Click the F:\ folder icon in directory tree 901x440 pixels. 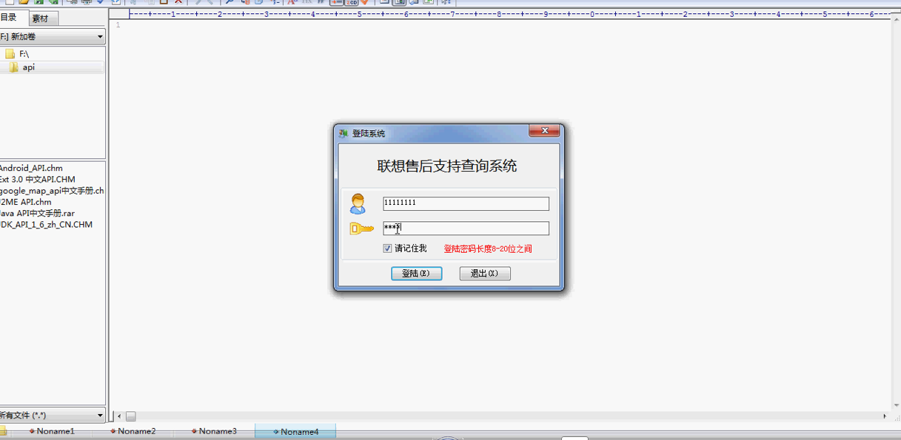10,54
